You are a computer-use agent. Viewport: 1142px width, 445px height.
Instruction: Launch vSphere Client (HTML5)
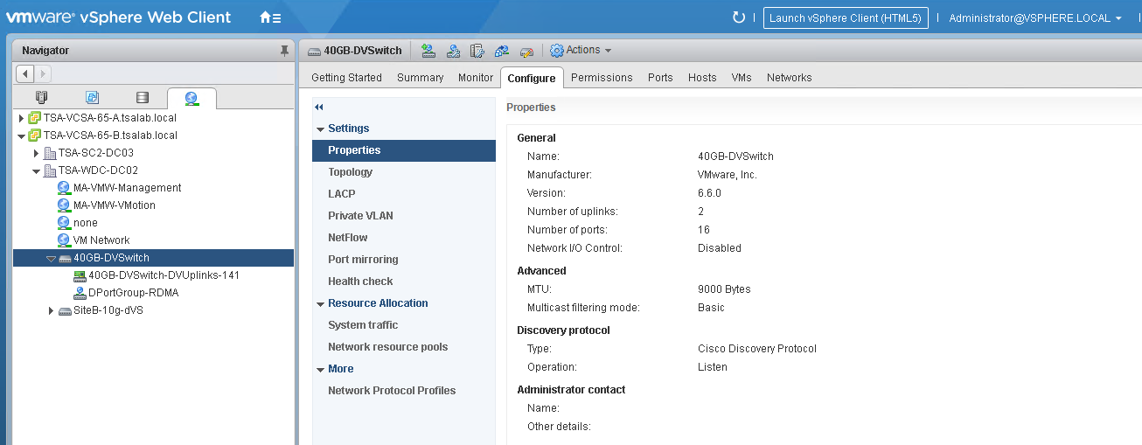845,17
